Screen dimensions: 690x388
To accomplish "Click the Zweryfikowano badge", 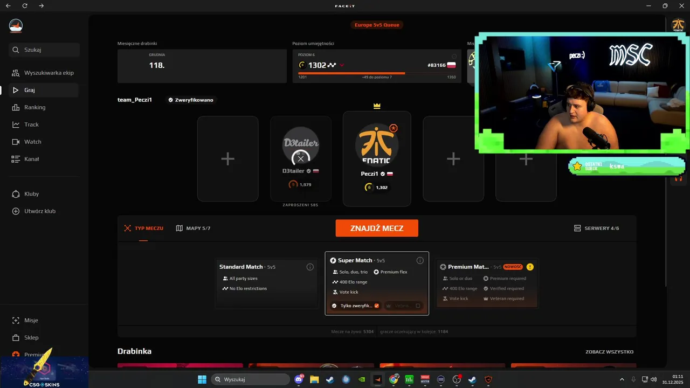I will tap(191, 100).
